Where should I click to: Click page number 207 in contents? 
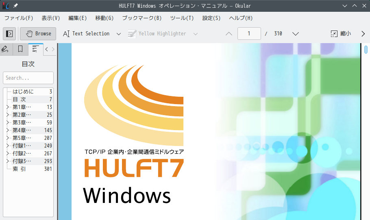[x=48, y=138]
